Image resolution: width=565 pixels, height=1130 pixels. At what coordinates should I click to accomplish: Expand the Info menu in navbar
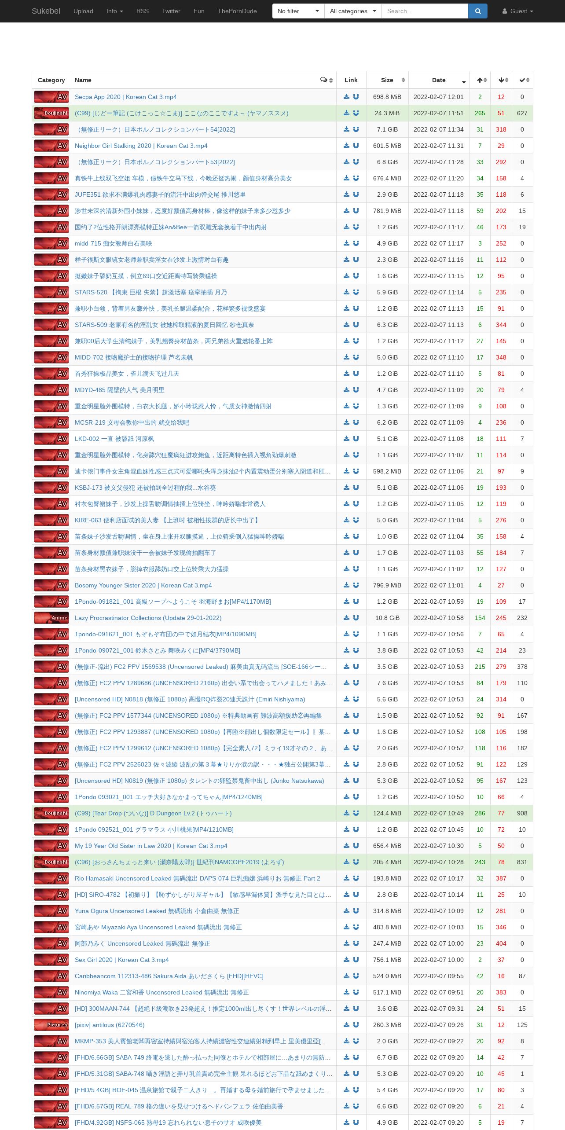tap(114, 11)
